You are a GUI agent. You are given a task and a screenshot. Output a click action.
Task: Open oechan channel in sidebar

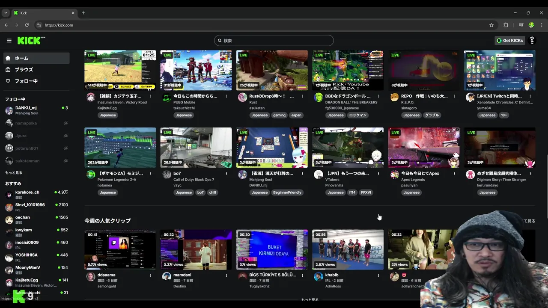click(x=36, y=219)
